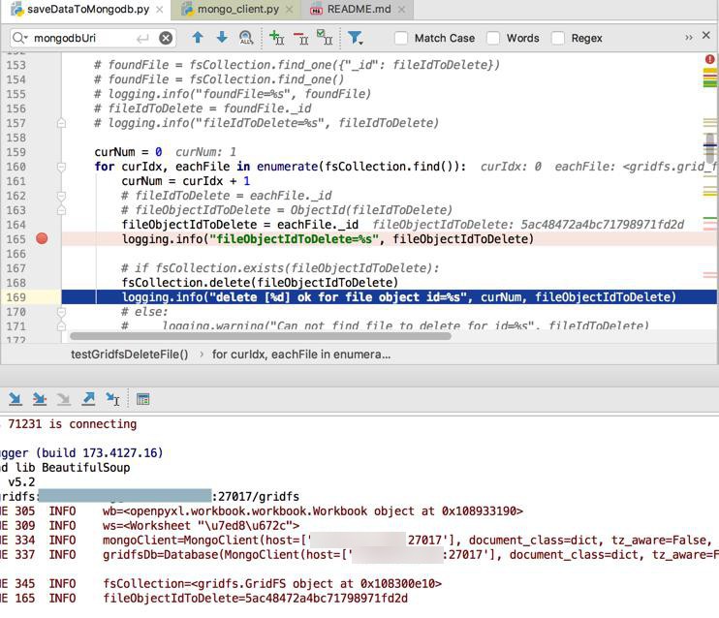The height and width of the screenshot is (618, 719).
Task: Click fsCollection.delete line 168
Action: (x=260, y=283)
